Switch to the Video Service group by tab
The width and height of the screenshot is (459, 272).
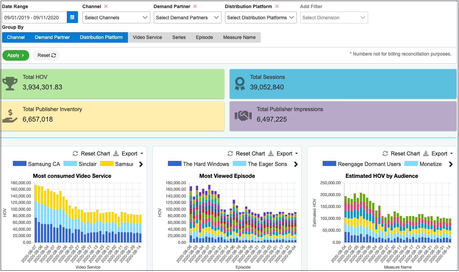coord(148,37)
